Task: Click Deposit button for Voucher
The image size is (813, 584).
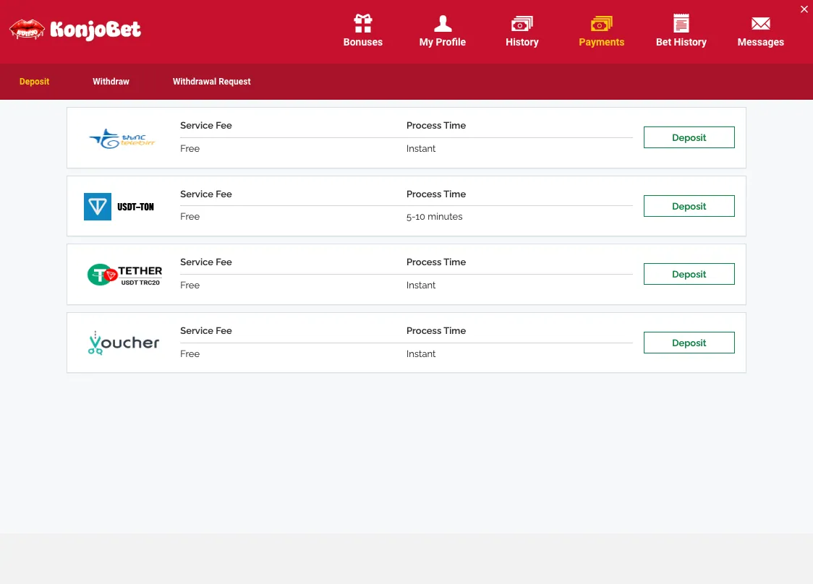Action: click(689, 343)
